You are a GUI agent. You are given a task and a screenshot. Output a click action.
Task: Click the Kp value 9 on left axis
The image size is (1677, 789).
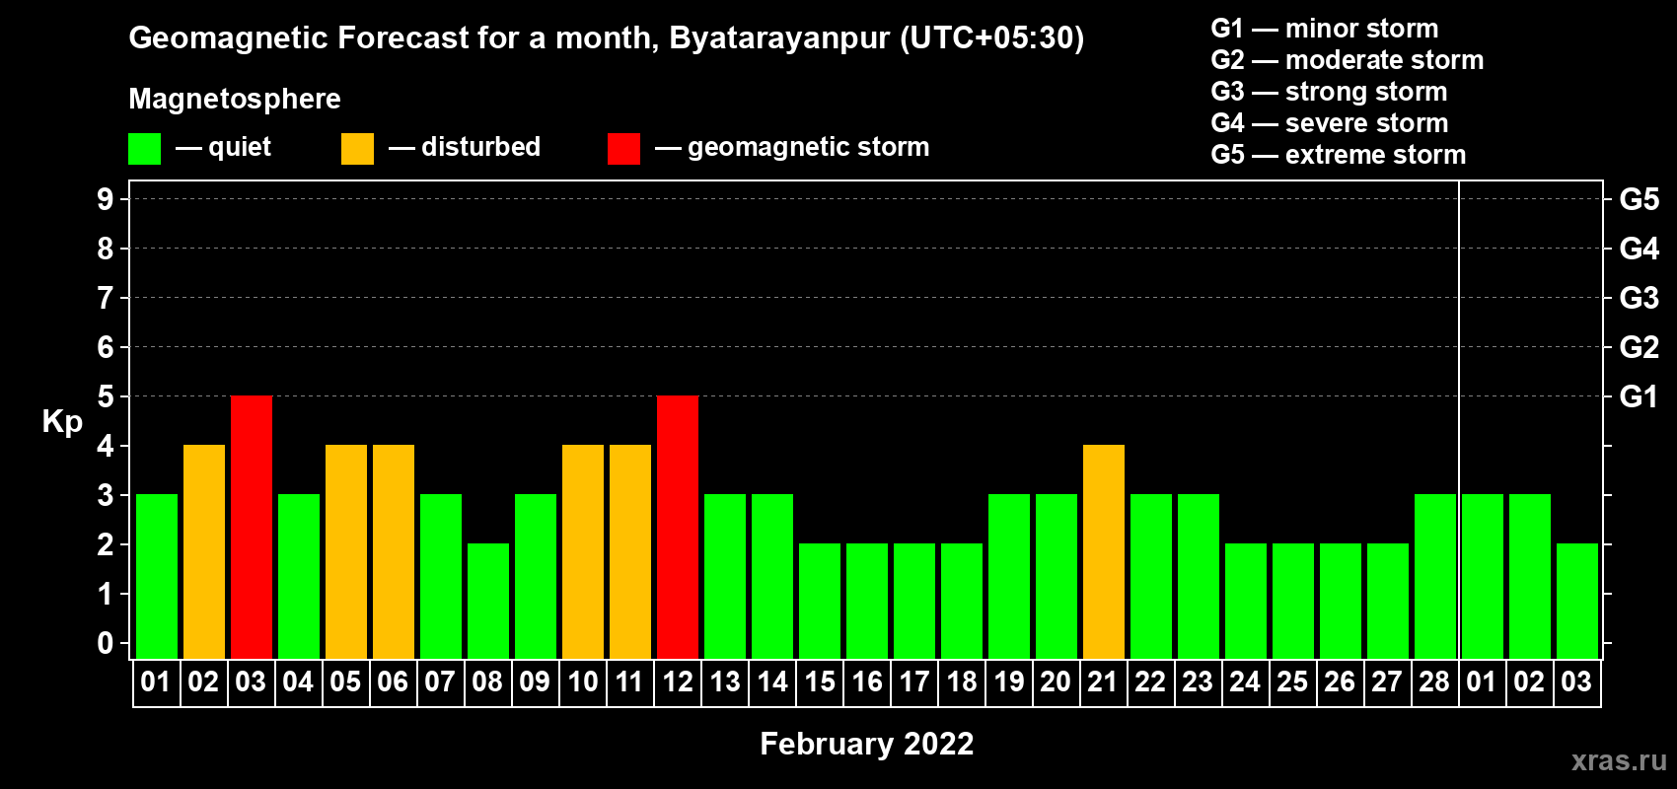[x=106, y=199]
